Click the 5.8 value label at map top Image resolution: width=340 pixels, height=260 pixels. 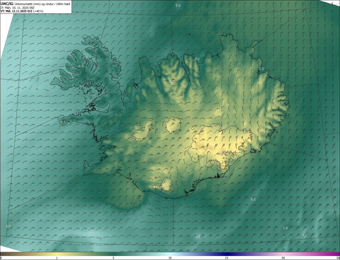coord(178,5)
